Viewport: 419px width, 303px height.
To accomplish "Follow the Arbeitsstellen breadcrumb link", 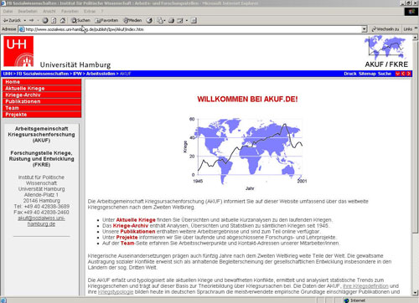I will [x=101, y=74].
